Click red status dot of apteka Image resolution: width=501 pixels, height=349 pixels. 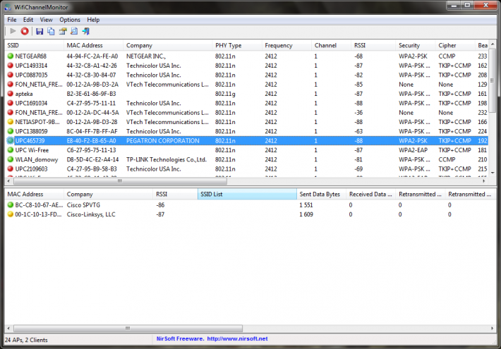click(x=10, y=94)
